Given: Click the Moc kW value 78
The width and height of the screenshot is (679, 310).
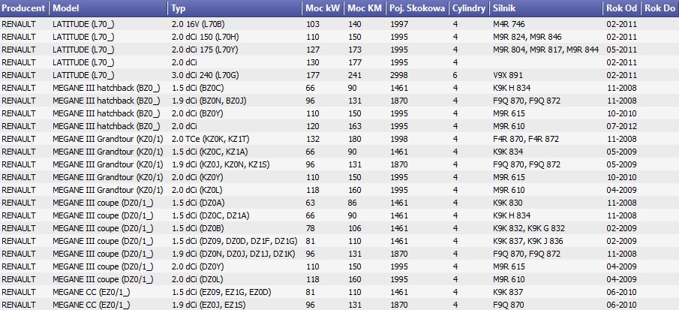Looking at the screenshot, I should coord(310,228).
